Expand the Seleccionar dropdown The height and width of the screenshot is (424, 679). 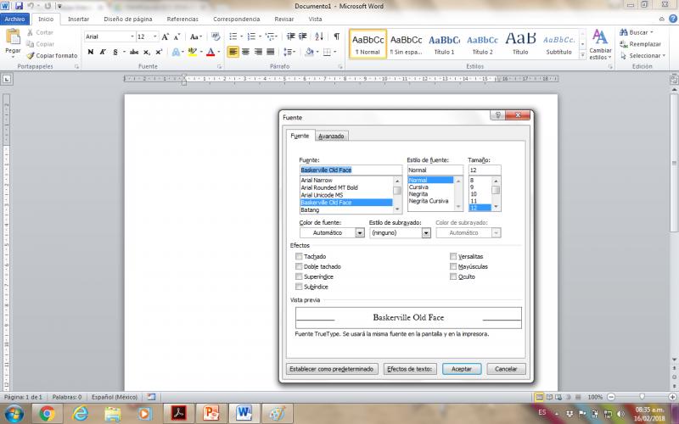click(664, 56)
